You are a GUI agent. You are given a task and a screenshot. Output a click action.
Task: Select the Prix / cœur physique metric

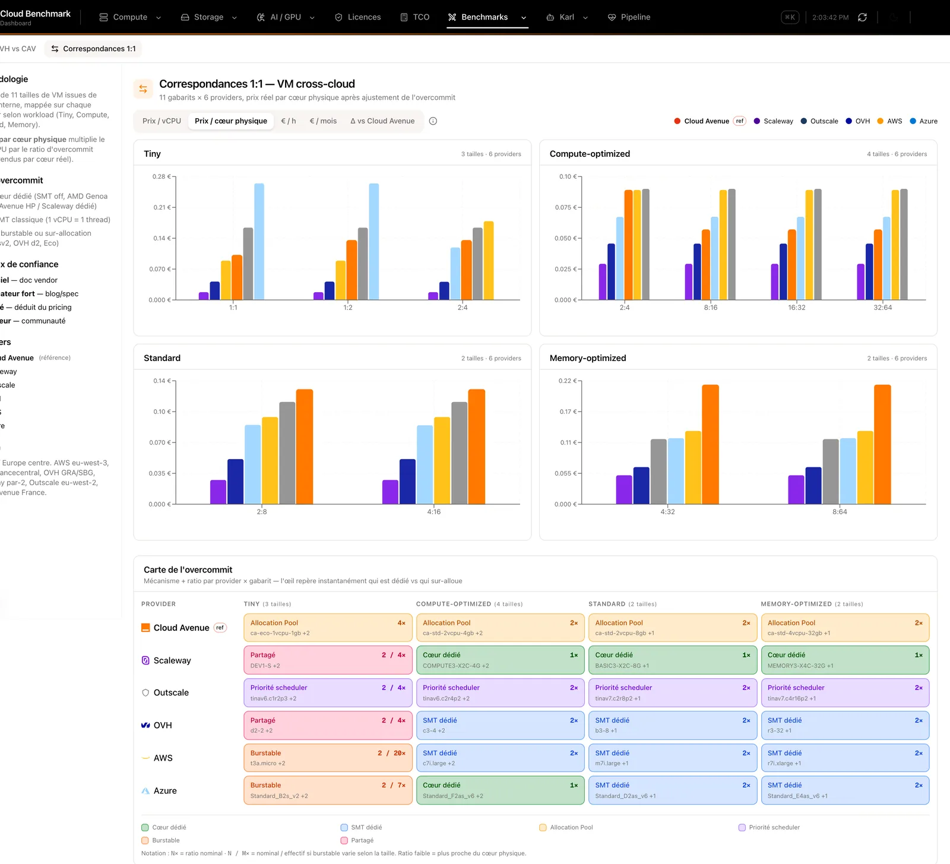[x=231, y=121]
